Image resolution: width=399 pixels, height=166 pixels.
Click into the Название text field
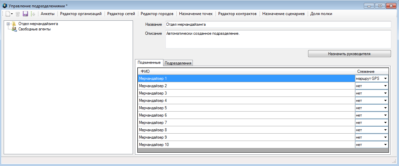click(x=277, y=24)
